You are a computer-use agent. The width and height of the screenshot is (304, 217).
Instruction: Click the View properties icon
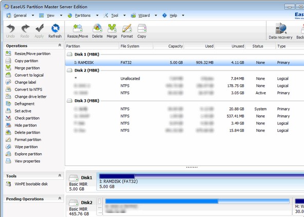click(8, 161)
